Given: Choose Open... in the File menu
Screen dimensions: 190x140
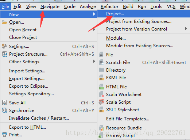Looking at the screenshot, I should 49,22.
